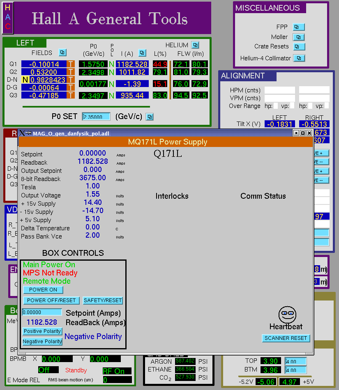Click the Output Voltage value 1.55
Viewport: 339px width, 390px height.
92,194
